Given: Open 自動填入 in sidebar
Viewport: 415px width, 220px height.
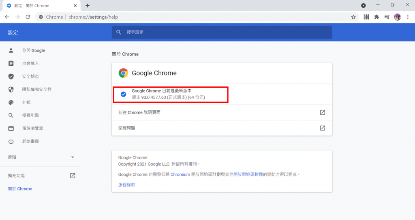Looking at the screenshot, I should click(30, 63).
